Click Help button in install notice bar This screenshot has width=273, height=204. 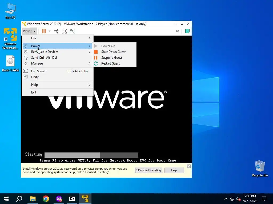tap(174, 170)
